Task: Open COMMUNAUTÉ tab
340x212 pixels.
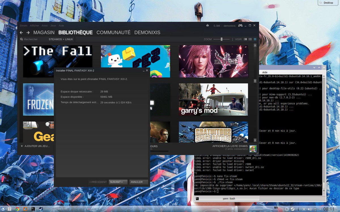Action: click(114, 33)
